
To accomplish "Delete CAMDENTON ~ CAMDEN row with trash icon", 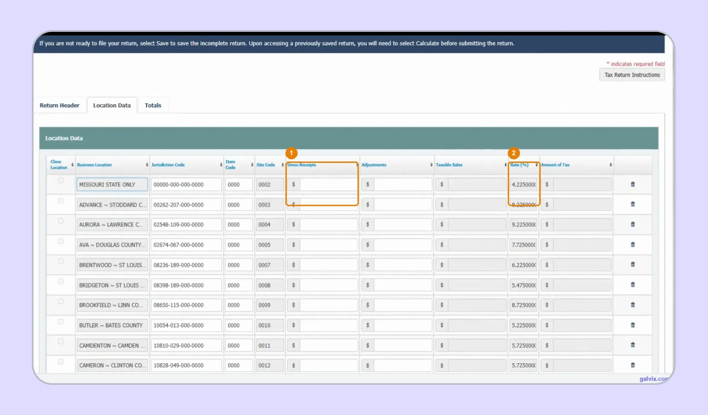I will (x=633, y=345).
